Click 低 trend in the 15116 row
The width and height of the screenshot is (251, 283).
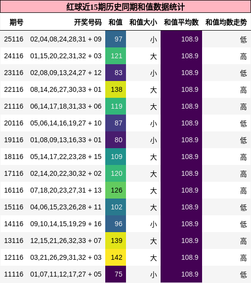(x=244, y=207)
